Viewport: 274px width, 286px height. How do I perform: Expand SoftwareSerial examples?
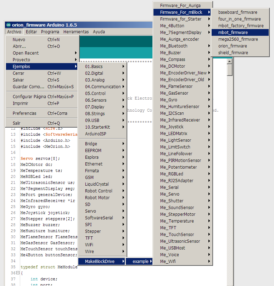tap(102, 218)
